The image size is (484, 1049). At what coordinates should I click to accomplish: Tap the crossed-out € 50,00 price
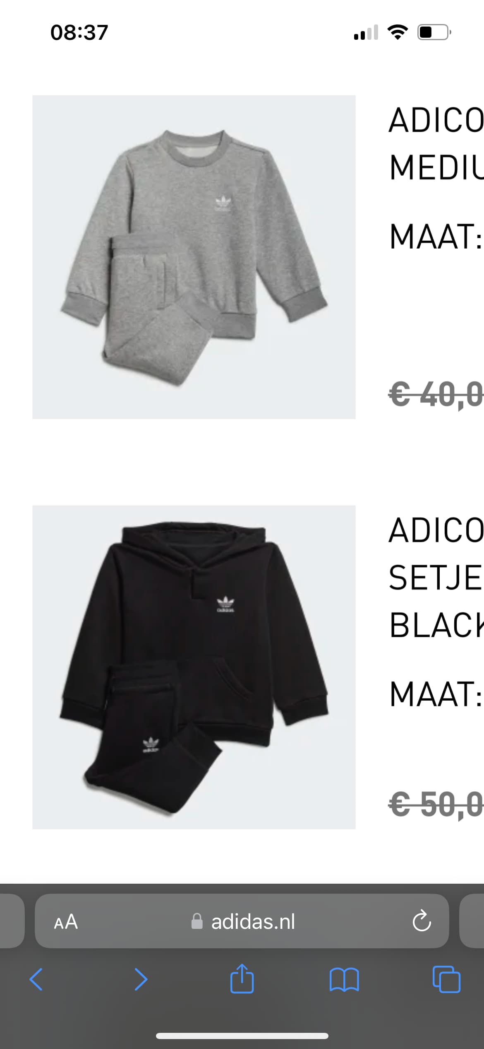coord(436,805)
